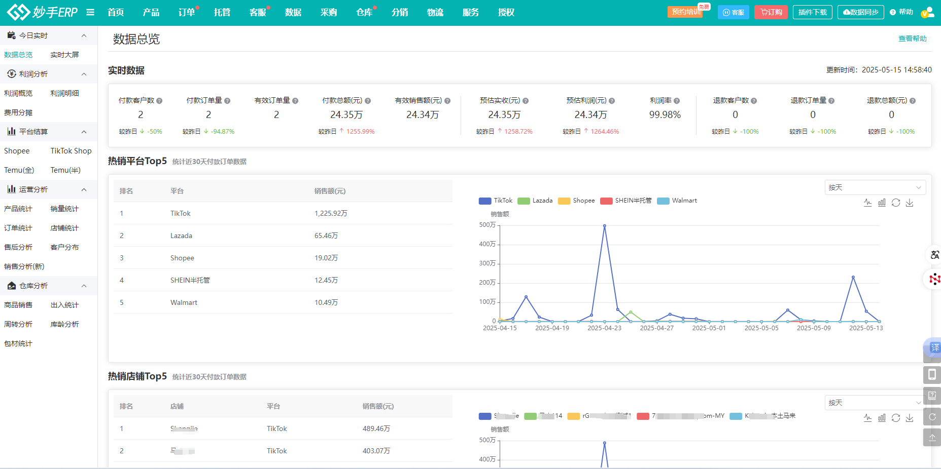941x469 pixels.
Task: Download the platform Top5 chart image
Action: 910,203
